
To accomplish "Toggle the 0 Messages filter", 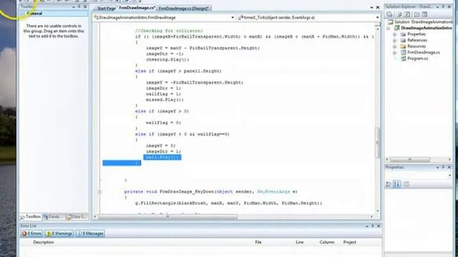I will click(90, 233).
